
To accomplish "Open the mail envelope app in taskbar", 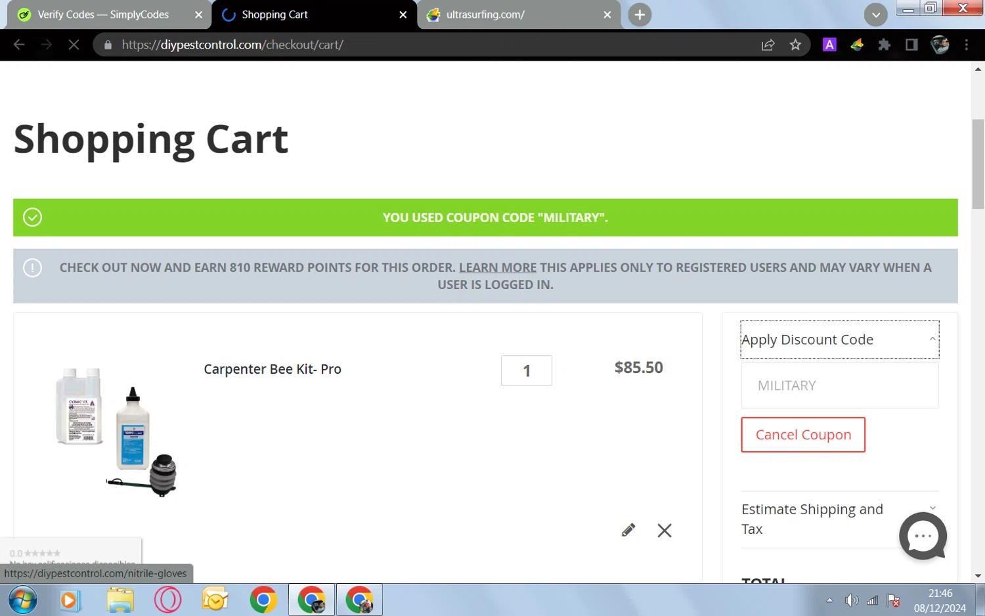I will coord(215,600).
